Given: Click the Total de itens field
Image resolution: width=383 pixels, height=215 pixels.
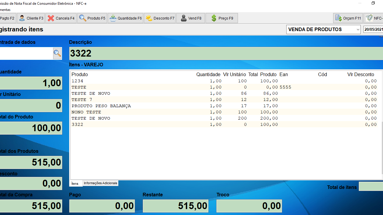Looking at the screenshot, I should click(371, 187).
